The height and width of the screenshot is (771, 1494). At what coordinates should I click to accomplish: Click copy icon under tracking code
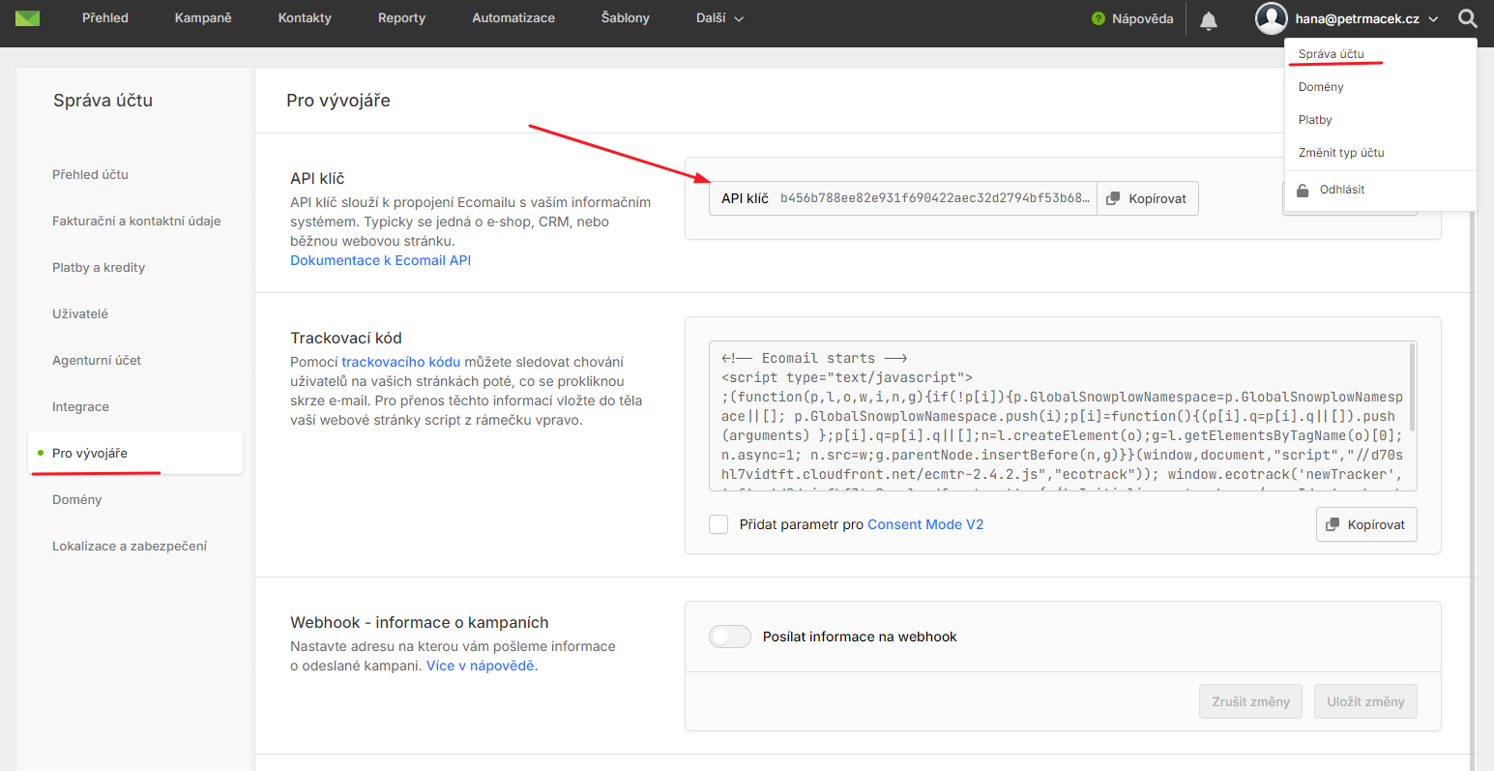(x=1333, y=524)
